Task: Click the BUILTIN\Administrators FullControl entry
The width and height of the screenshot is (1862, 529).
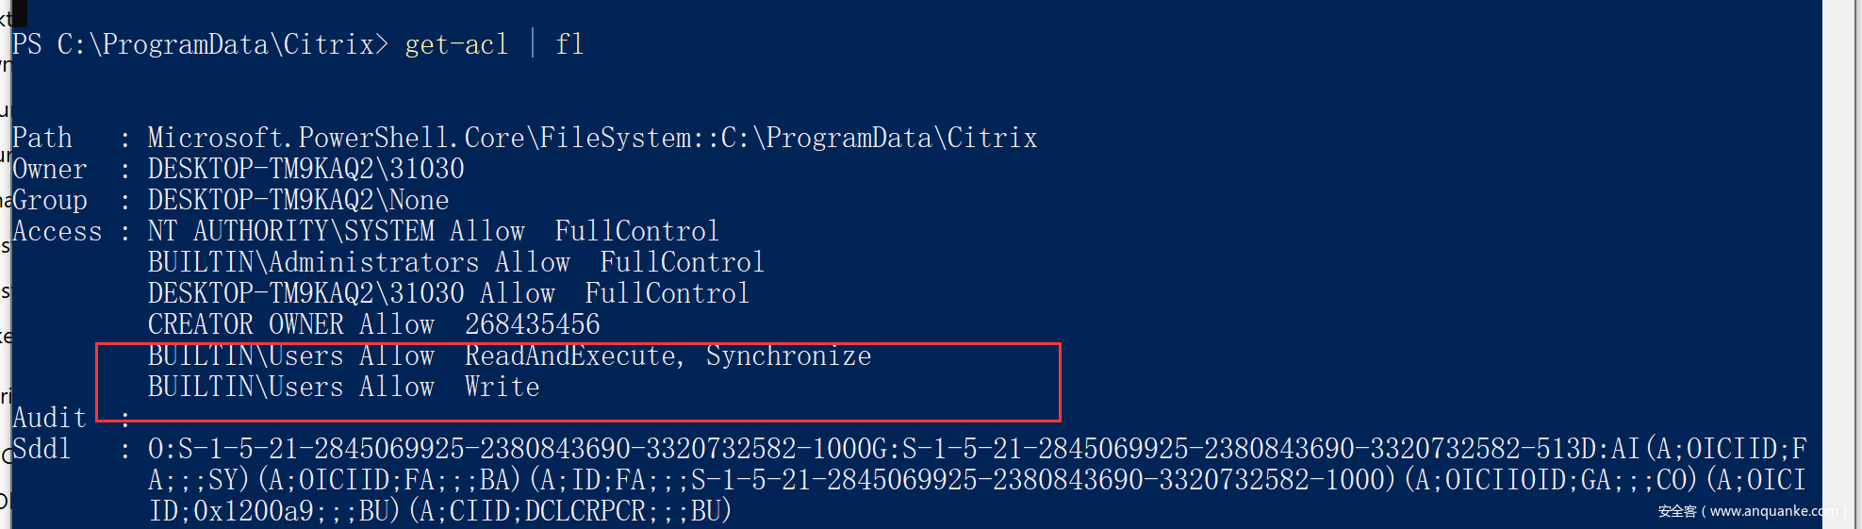Action: pyautogui.click(x=455, y=262)
